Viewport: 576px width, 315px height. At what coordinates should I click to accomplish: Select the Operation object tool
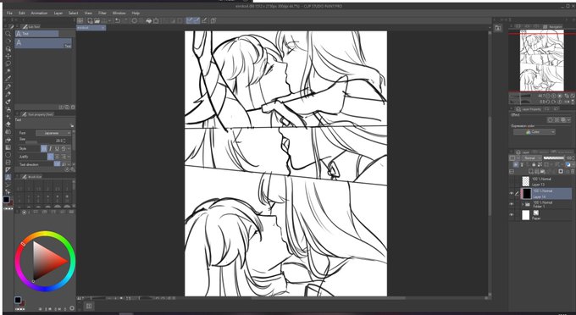(x=8, y=48)
